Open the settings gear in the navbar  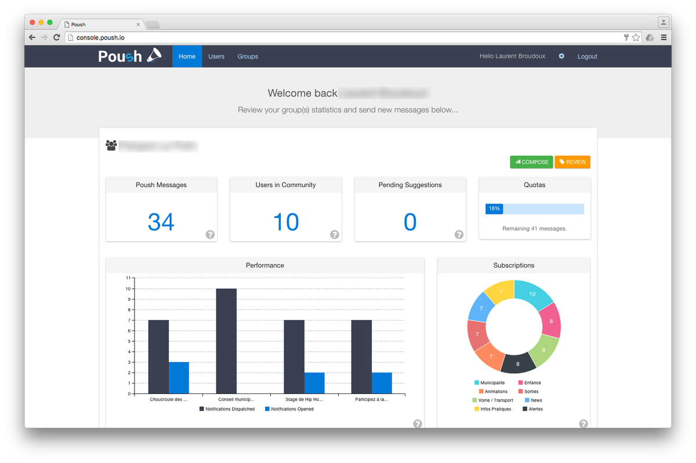561,56
